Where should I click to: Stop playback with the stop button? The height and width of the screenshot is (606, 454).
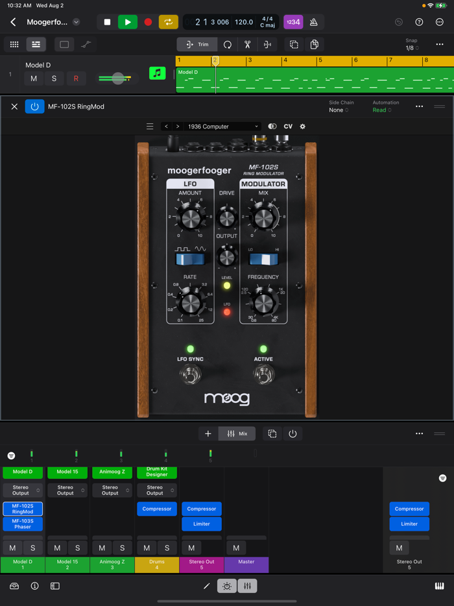pos(108,22)
